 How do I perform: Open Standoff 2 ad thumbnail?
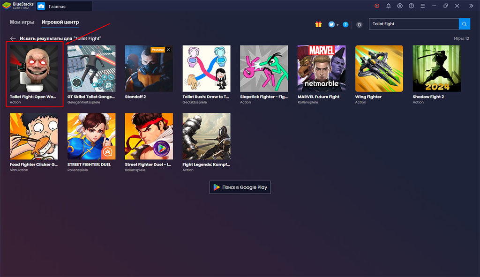click(x=149, y=68)
